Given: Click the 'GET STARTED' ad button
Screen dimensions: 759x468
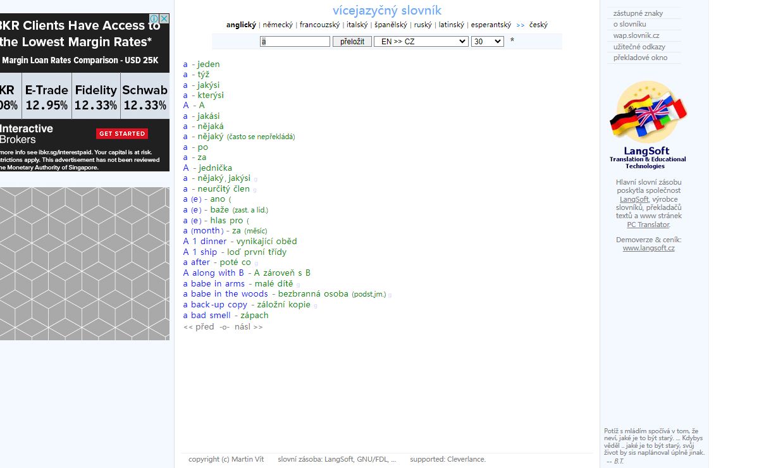Looking at the screenshot, I should [122, 133].
